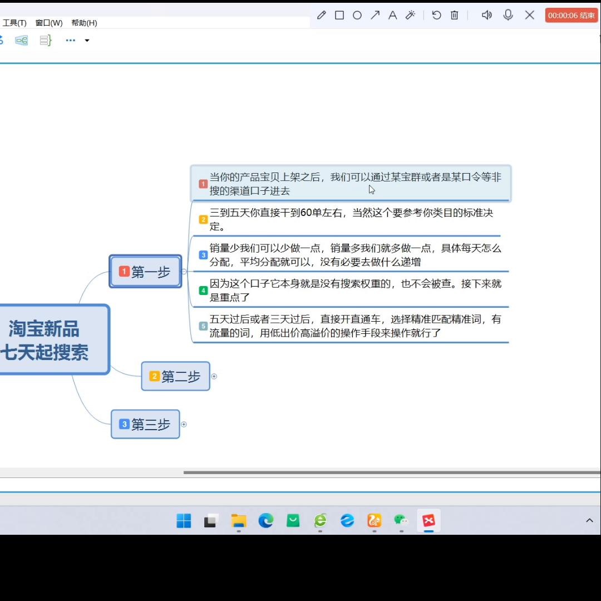This screenshot has height=601, width=601.
Task: Select subtopic starting with 五天过后或者三天过后
Action: (351, 326)
